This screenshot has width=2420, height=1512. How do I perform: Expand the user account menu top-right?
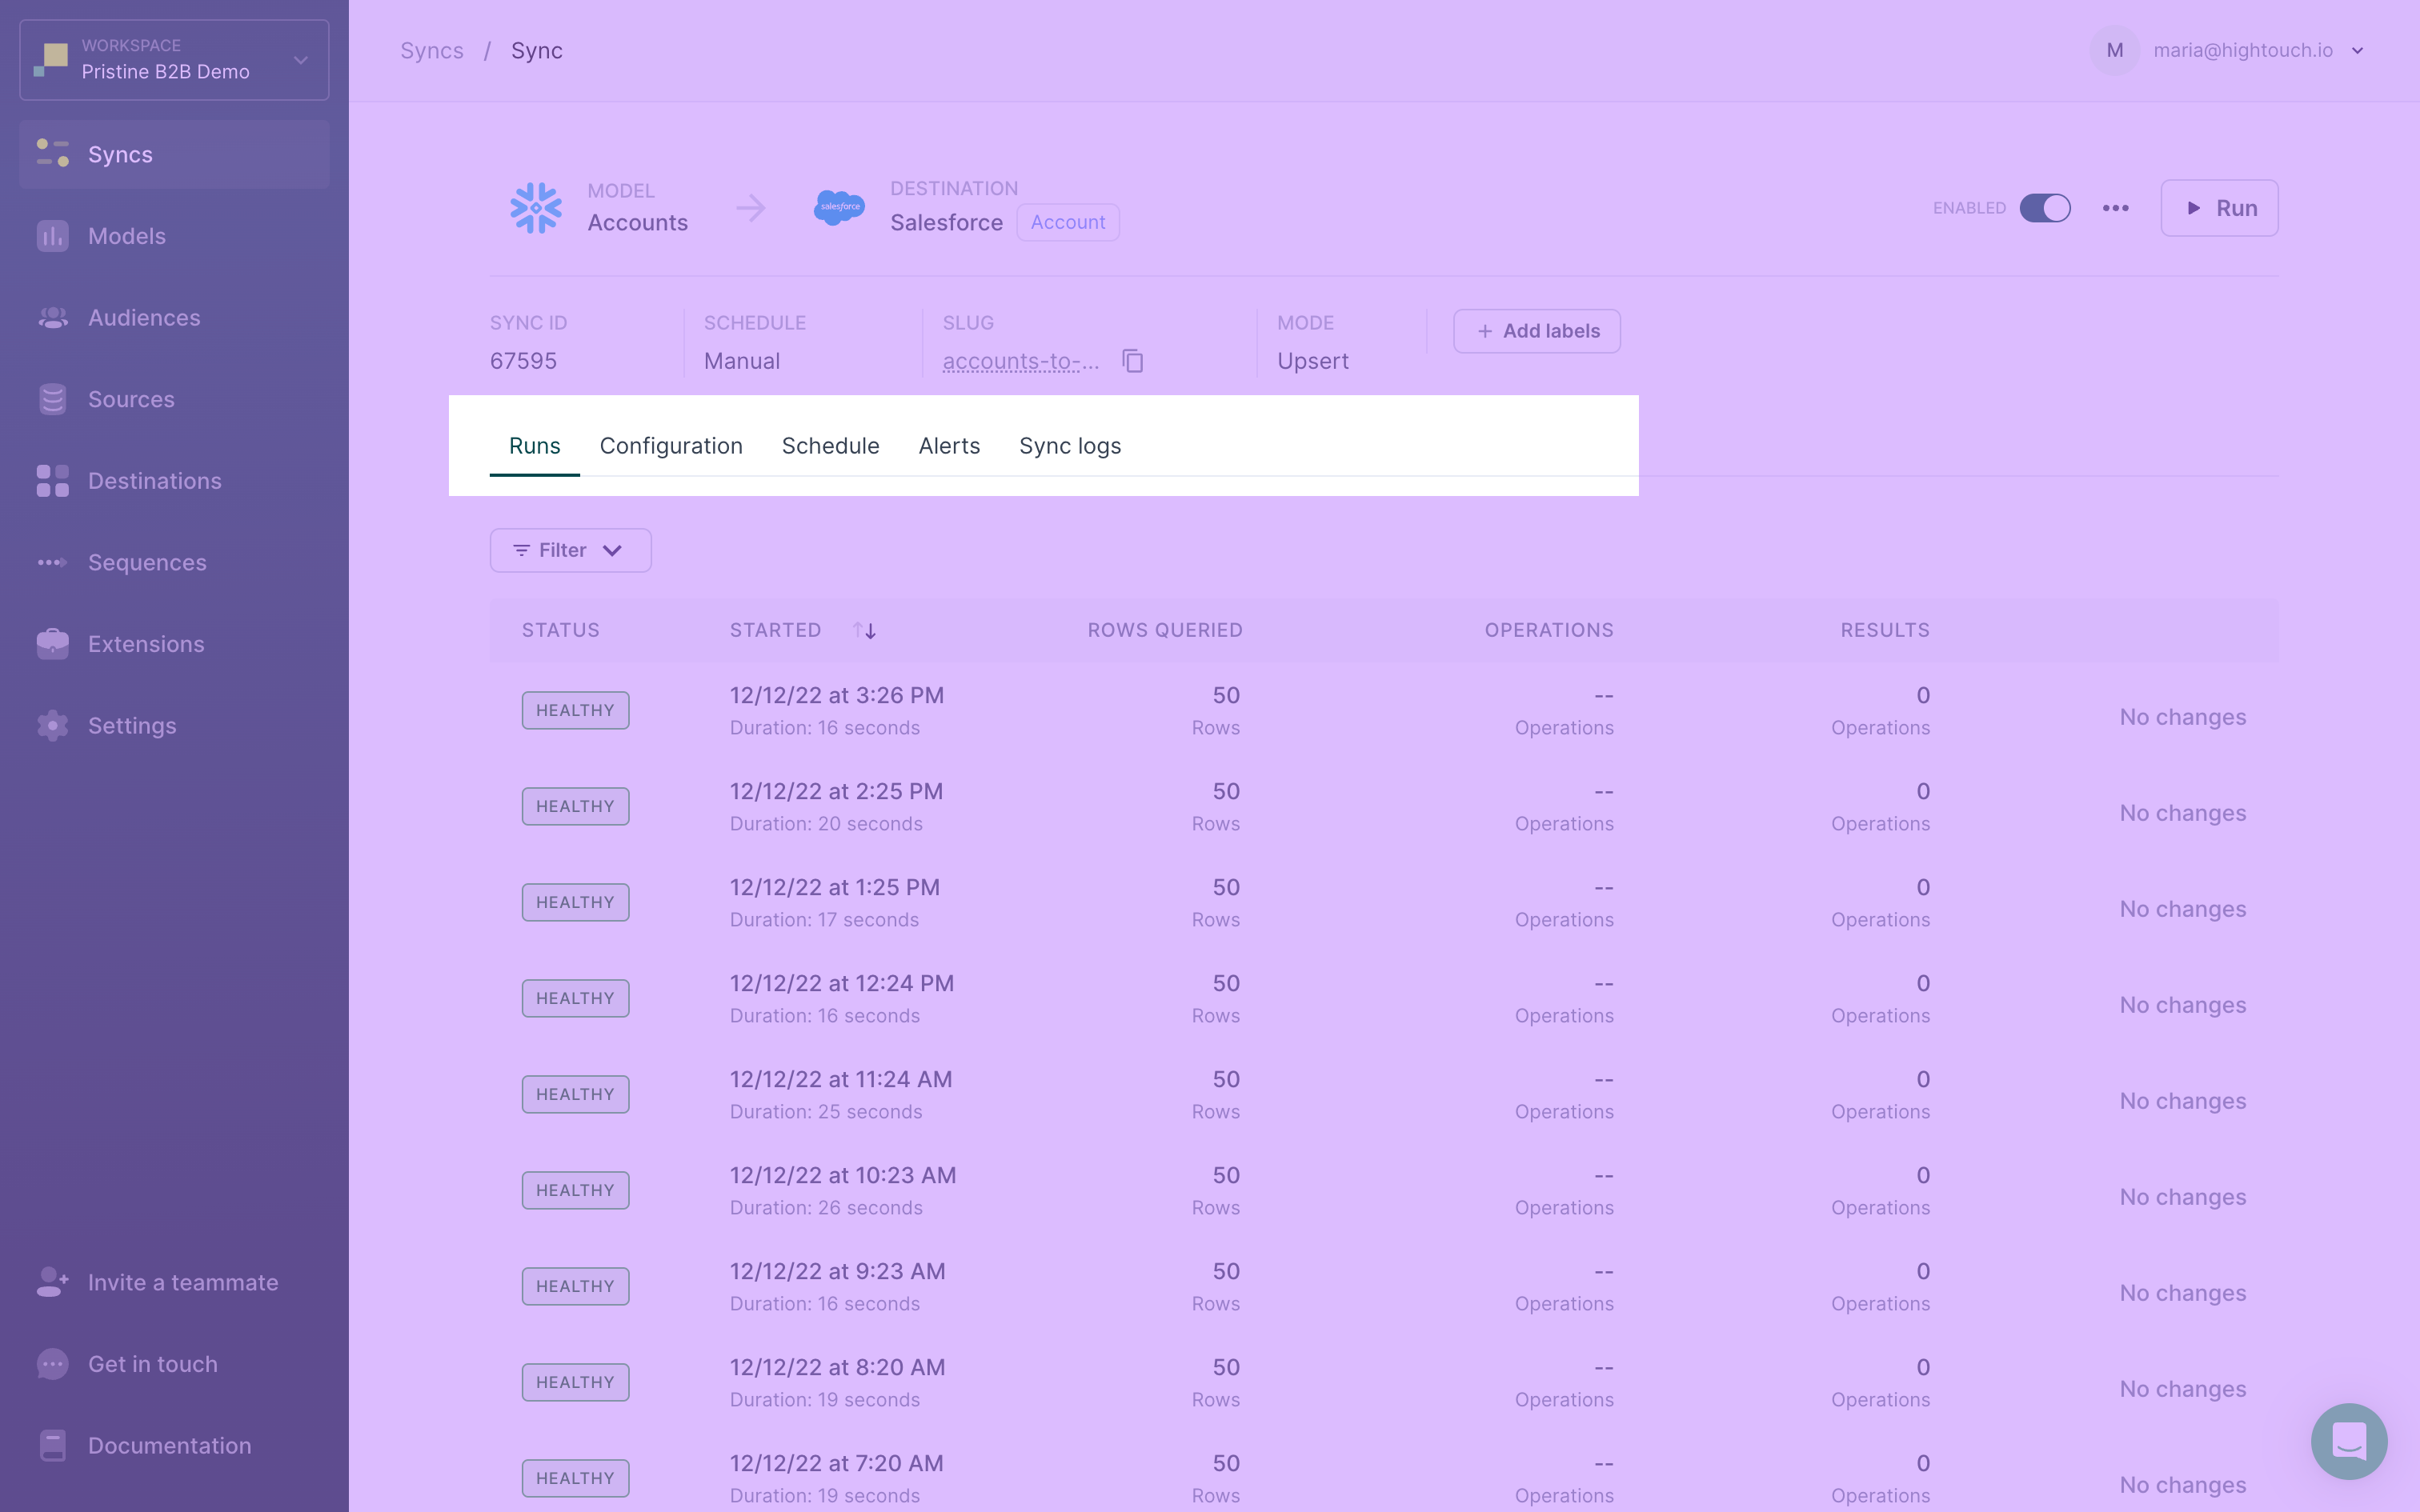tap(2354, 49)
